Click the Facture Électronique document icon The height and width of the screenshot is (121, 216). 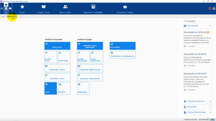(x=185, y=112)
